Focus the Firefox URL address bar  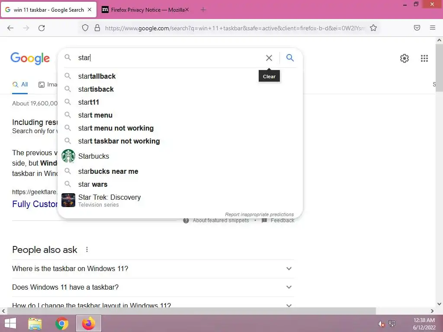click(x=234, y=28)
